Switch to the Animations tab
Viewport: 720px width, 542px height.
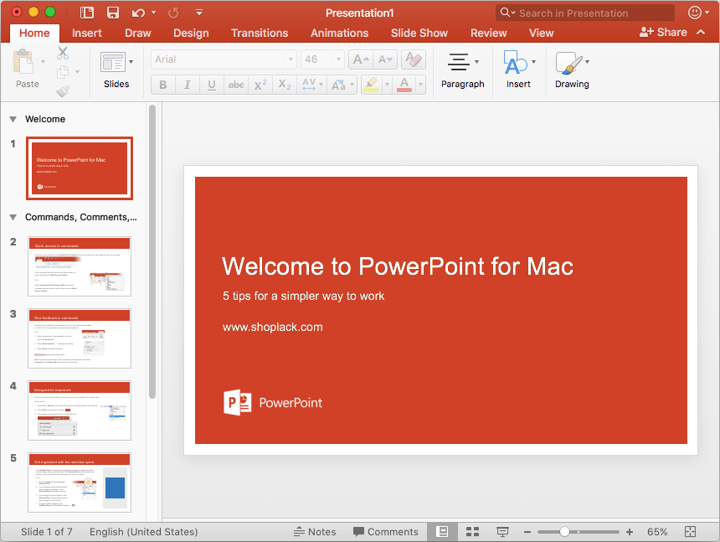tap(339, 33)
